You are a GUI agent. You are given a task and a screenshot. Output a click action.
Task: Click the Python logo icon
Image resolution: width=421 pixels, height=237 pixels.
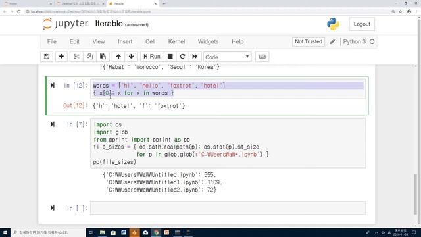click(333, 24)
